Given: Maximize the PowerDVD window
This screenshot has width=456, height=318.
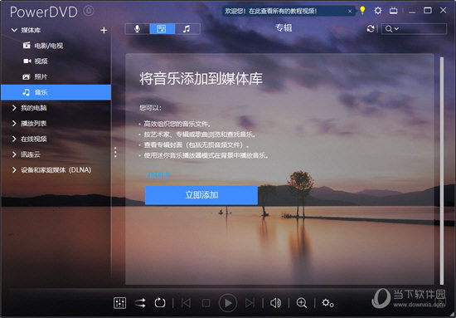Looking at the screenshot, I should 428,11.
